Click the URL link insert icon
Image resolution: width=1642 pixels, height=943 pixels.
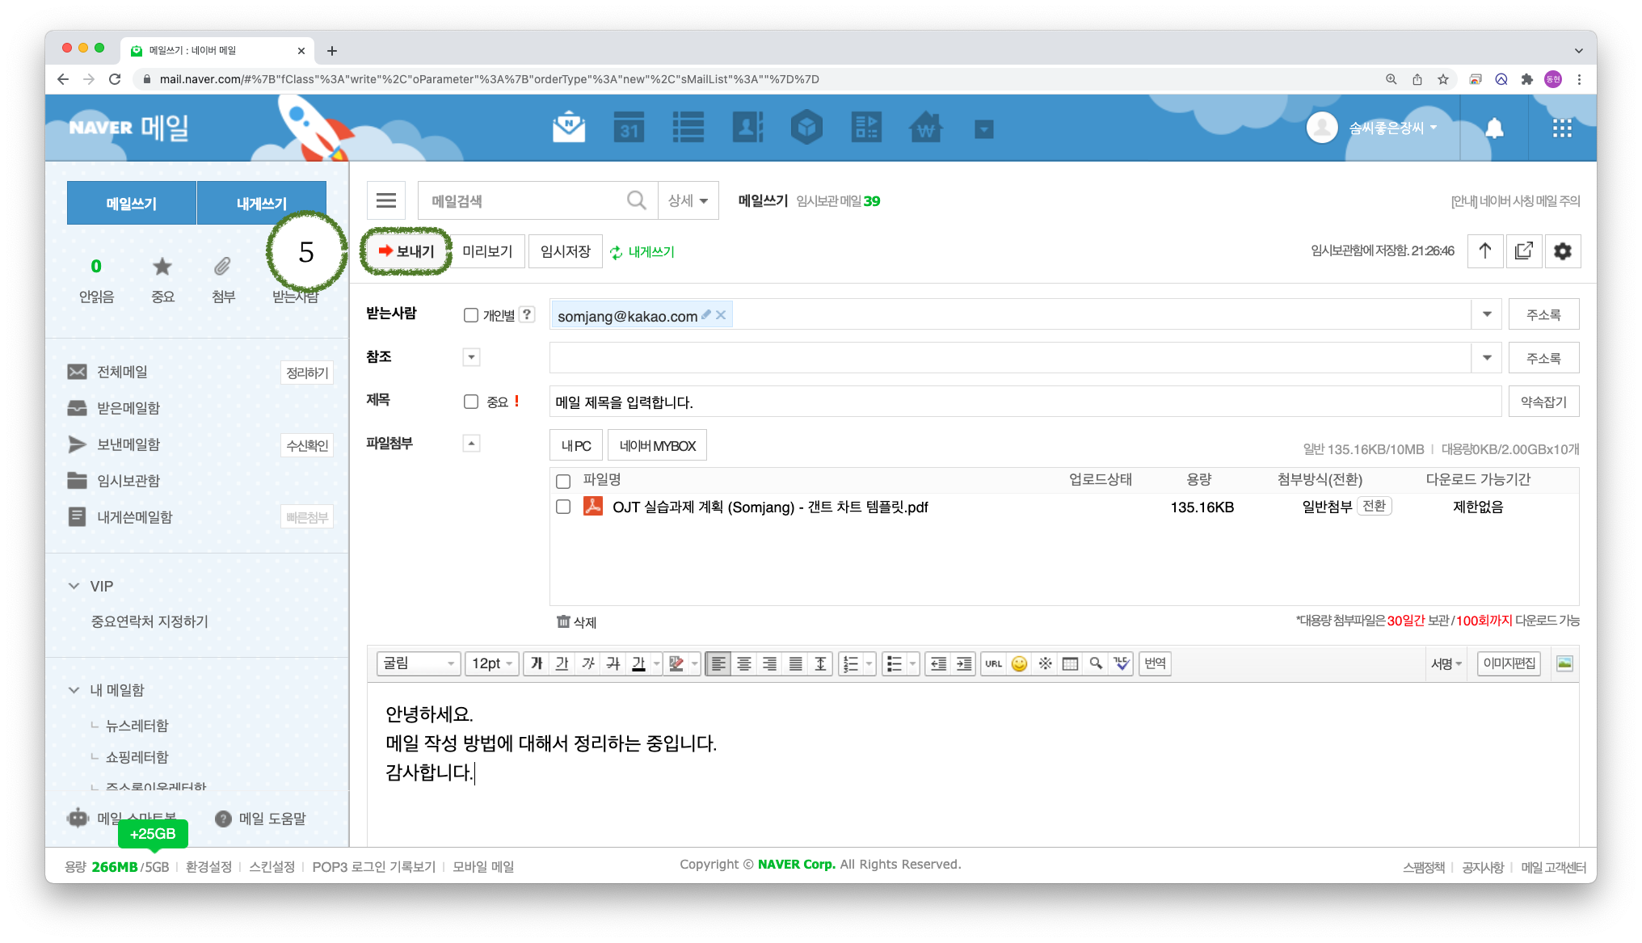point(993,663)
